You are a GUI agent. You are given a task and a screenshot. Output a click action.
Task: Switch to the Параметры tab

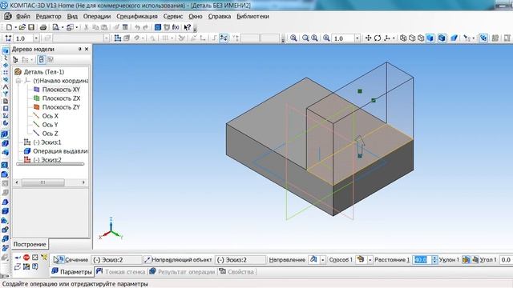coord(72,272)
